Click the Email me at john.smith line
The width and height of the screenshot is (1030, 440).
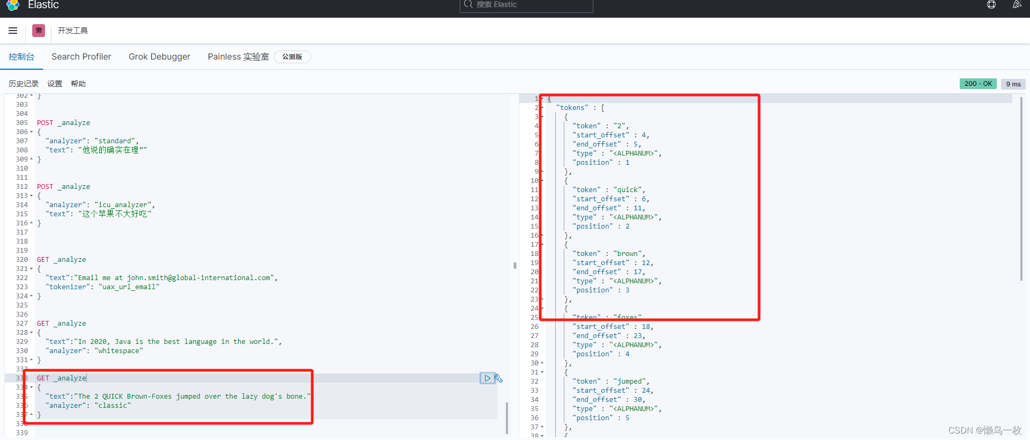161,278
